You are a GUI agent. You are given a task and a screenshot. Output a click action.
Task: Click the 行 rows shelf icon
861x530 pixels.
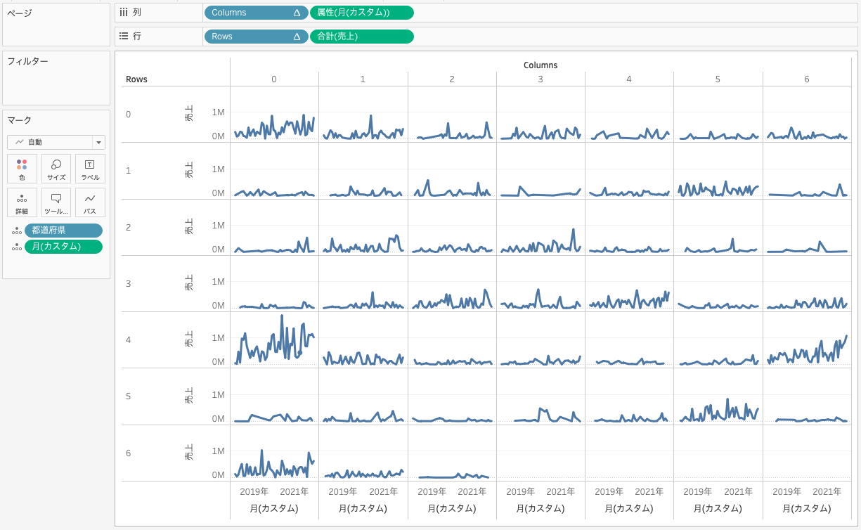click(124, 36)
